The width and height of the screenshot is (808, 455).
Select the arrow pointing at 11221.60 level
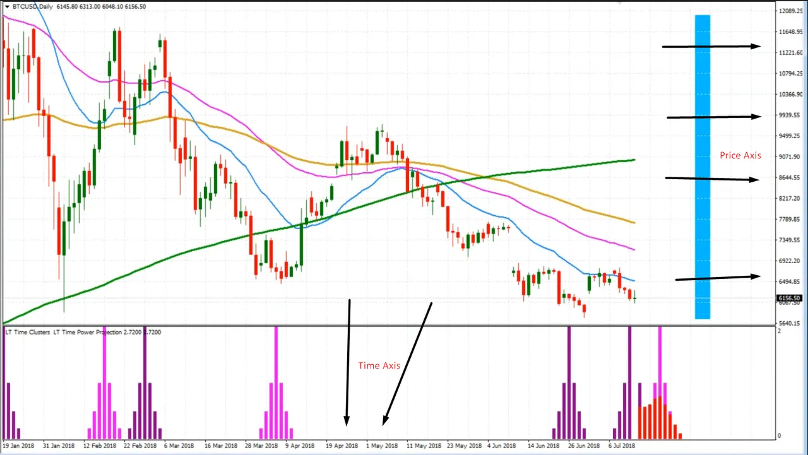(711, 46)
